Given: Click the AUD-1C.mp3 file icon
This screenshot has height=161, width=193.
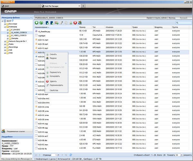Looking at the screenshot, I should click(36, 48).
